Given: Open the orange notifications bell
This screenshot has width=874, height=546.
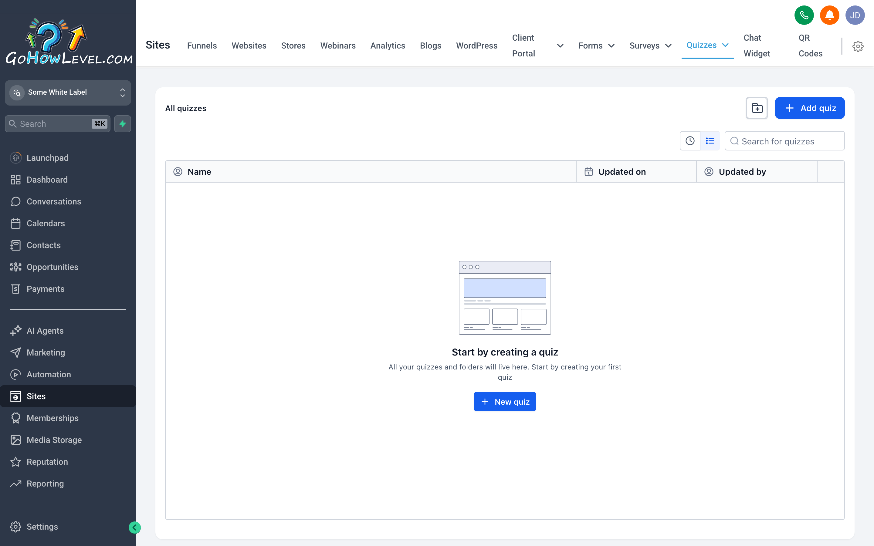Looking at the screenshot, I should (830, 15).
